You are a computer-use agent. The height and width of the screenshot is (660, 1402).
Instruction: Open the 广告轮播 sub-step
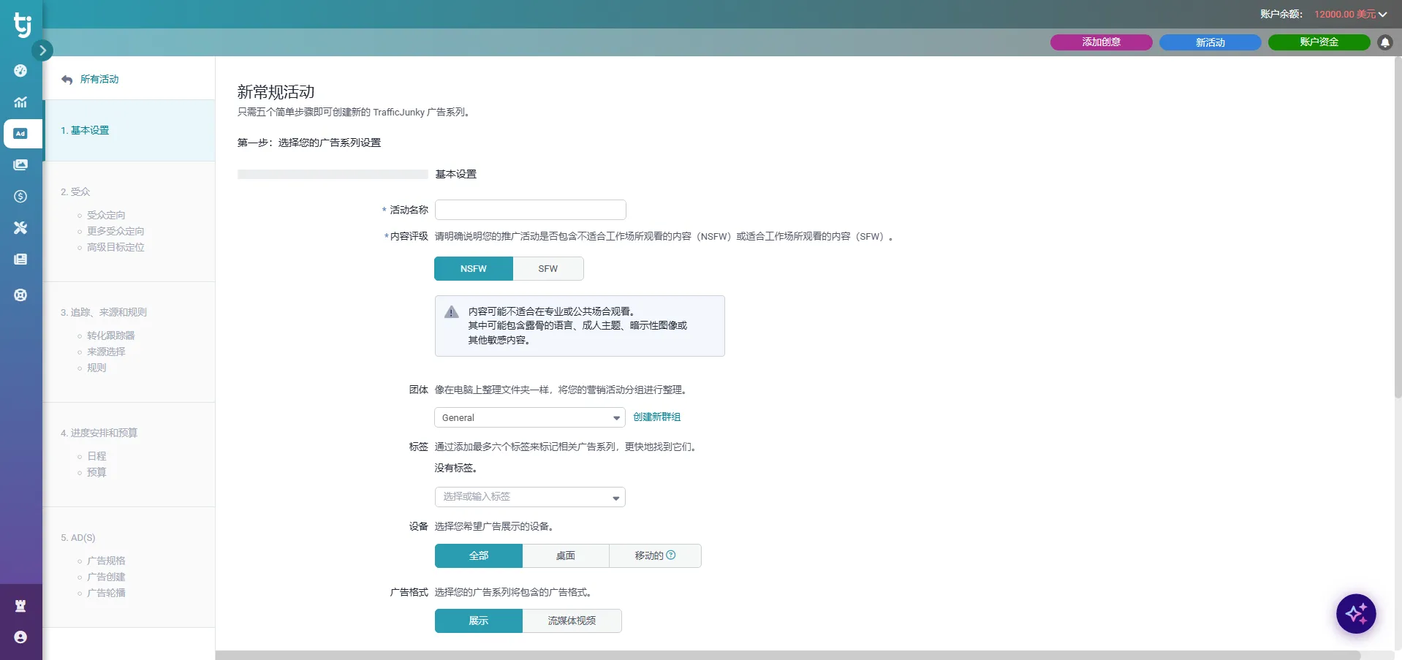[106, 593]
